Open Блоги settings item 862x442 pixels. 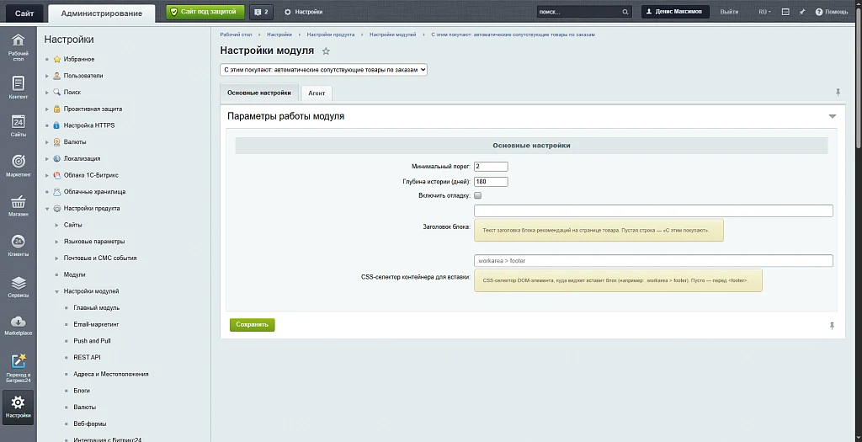pyautogui.click(x=82, y=391)
